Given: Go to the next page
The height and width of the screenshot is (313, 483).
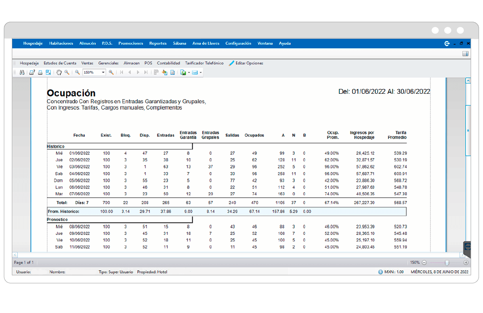Looking at the screenshot, I should pyautogui.click(x=138, y=72).
